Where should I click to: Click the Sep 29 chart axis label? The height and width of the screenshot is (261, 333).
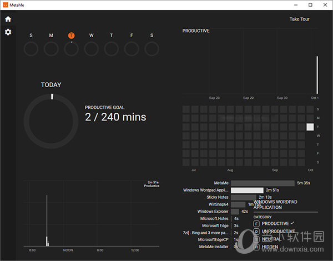click(x=248, y=98)
